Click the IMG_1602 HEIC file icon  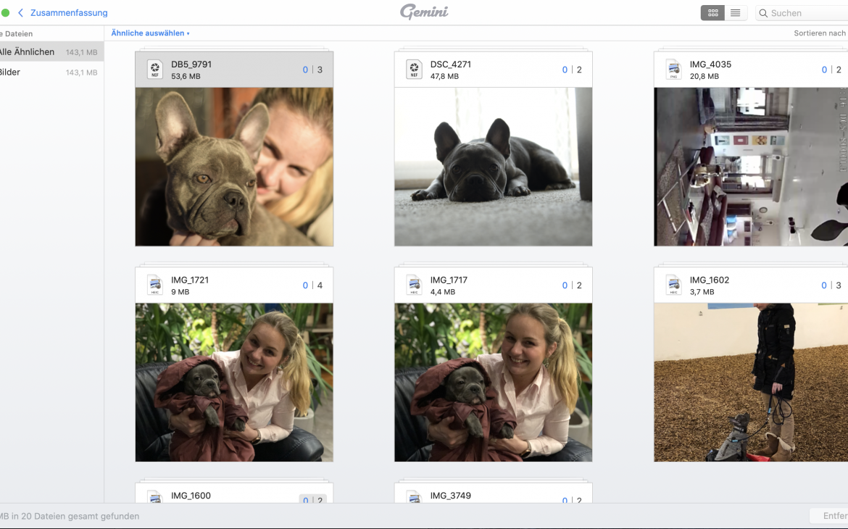point(674,285)
